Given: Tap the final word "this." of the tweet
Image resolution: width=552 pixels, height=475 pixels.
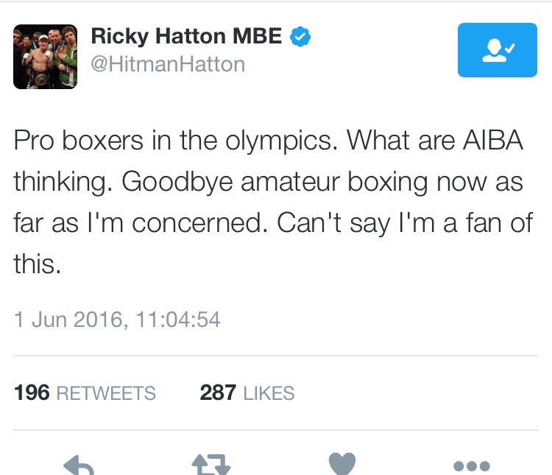Looking at the screenshot, I should click(37, 264).
